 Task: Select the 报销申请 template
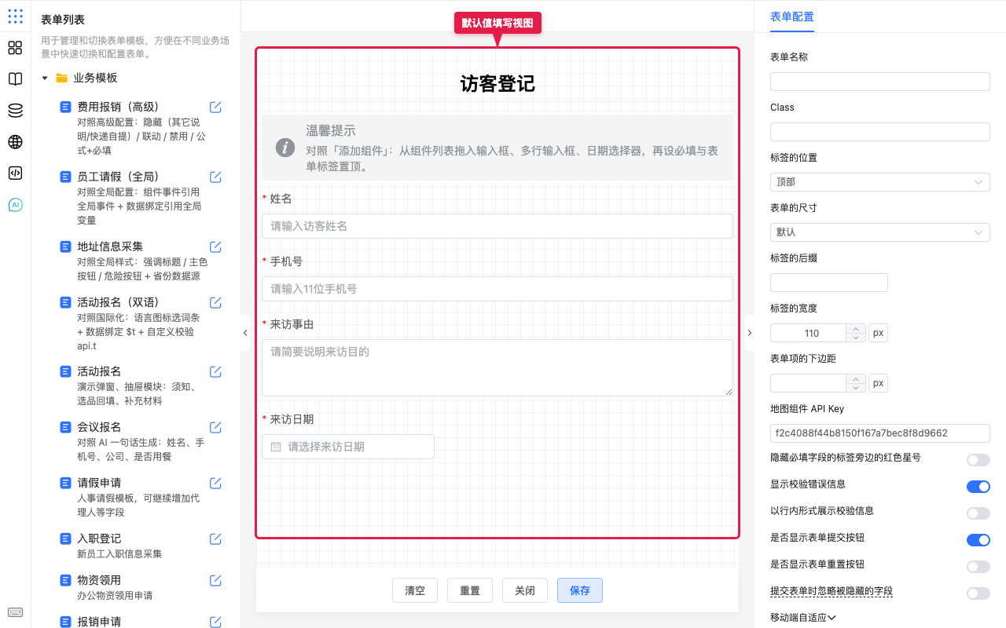tap(99, 622)
